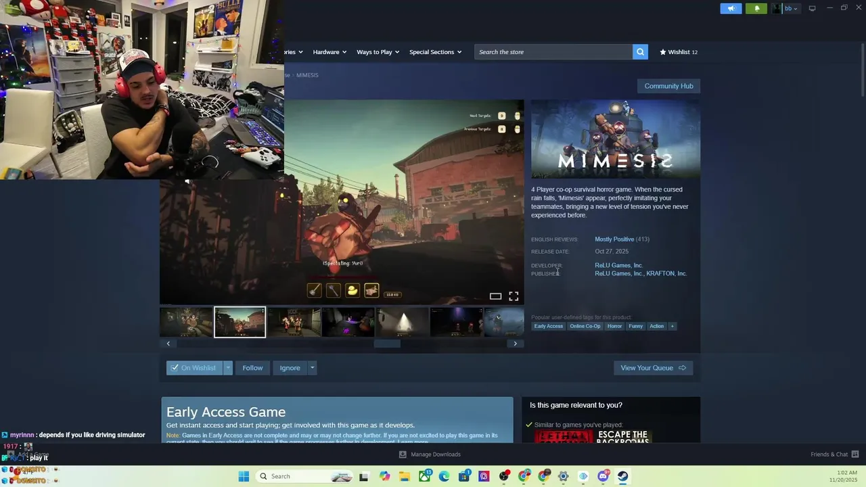Open Microsoft Store from the taskbar
The image size is (866, 487).
point(464,476)
